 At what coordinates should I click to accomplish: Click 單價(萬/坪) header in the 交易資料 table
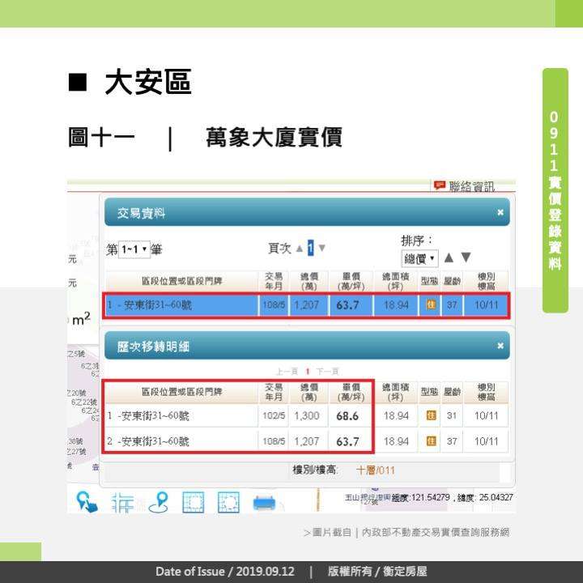351,282
